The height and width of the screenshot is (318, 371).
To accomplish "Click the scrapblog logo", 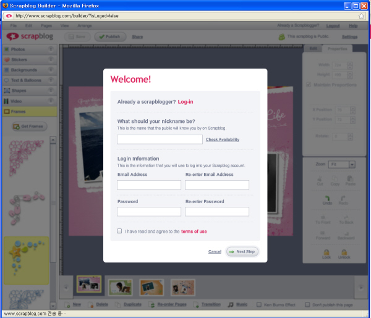I will coord(30,36).
